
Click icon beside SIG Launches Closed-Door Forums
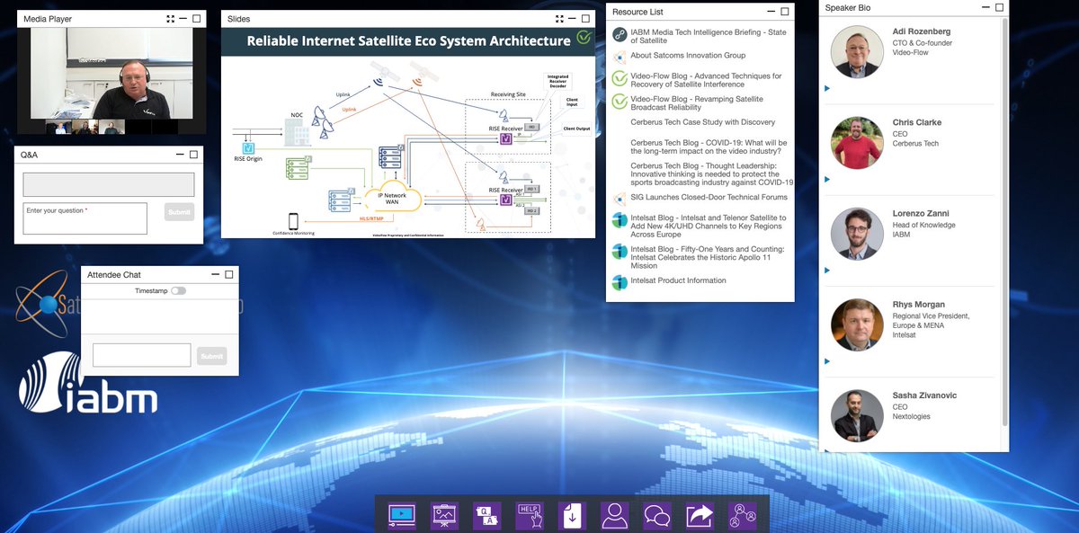click(x=620, y=198)
